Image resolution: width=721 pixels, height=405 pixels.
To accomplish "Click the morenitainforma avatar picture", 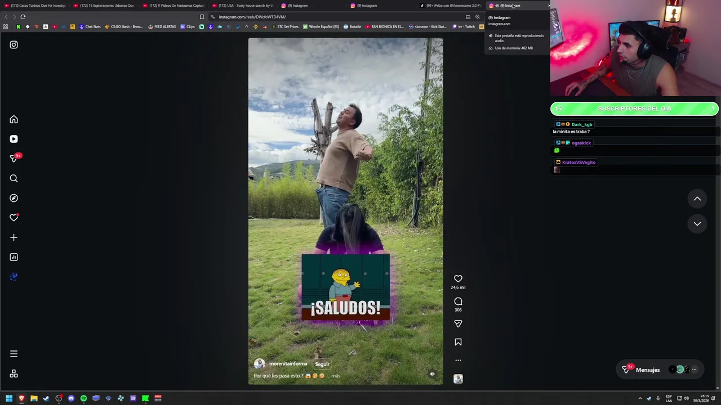I will click(x=259, y=364).
